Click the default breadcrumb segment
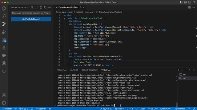 tap(79, 12)
